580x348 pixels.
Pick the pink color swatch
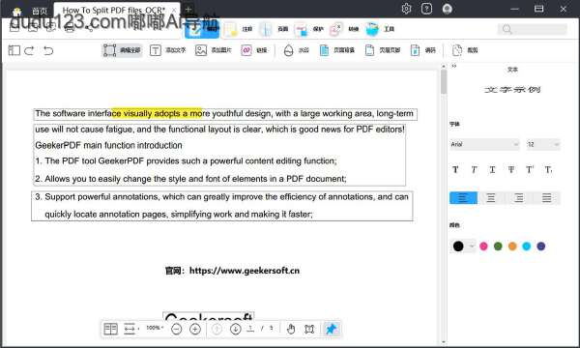click(x=483, y=246)
